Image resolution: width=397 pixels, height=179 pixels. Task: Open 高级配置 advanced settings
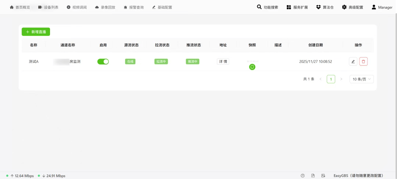[x=352, y=7]
